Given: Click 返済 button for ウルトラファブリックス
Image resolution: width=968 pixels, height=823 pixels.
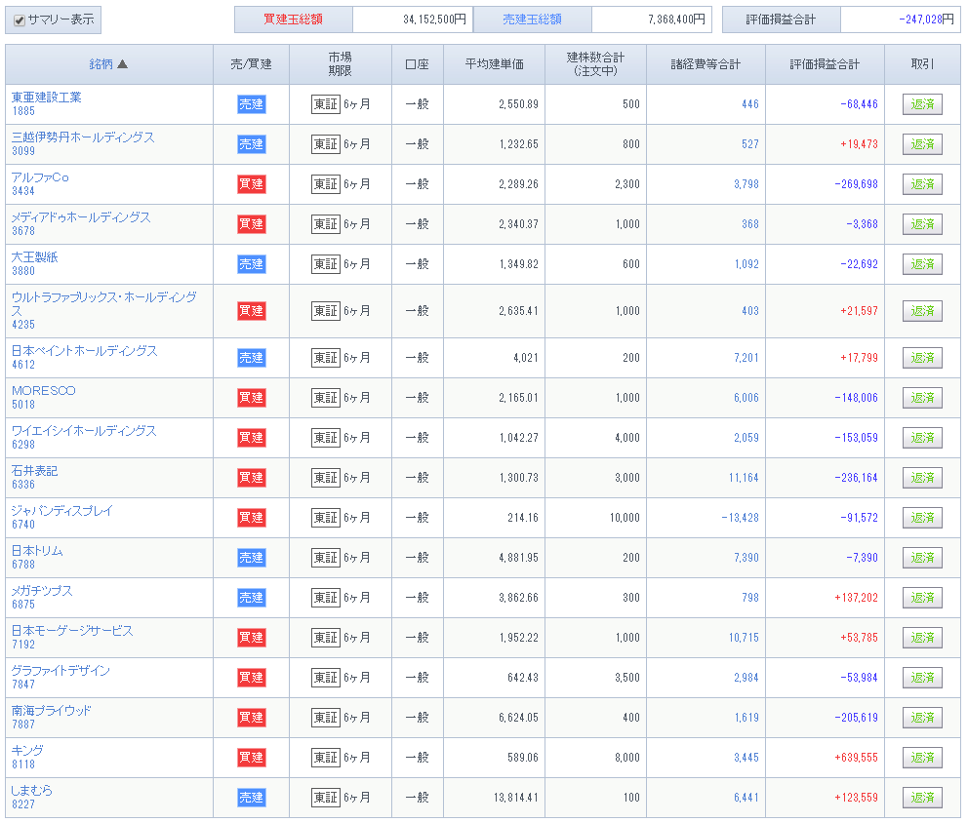Looking at the screenshot, I should click(x=922, y=311).
